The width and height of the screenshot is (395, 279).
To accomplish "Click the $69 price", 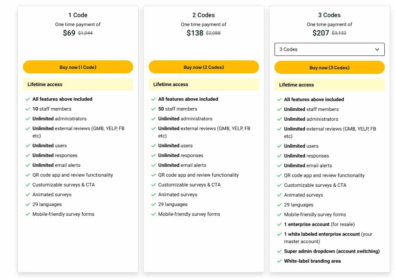I will pyautogui.click(x=69, y=33).
